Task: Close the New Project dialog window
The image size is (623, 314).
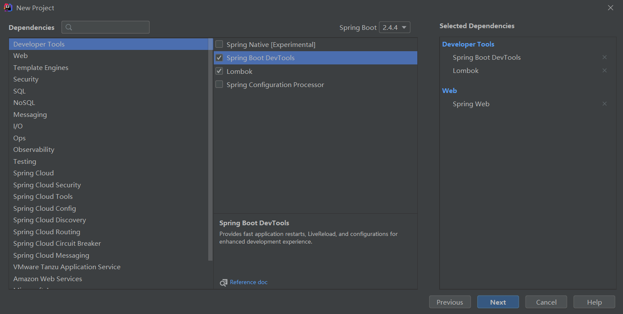Action: click(x=611, y=8)
